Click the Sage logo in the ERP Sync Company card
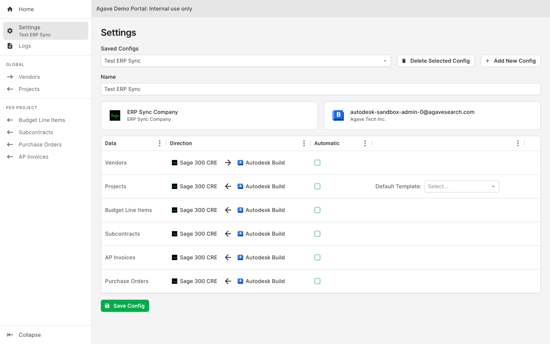The height and width of the screenshot is (344, 550). click(x=115, y=115)
